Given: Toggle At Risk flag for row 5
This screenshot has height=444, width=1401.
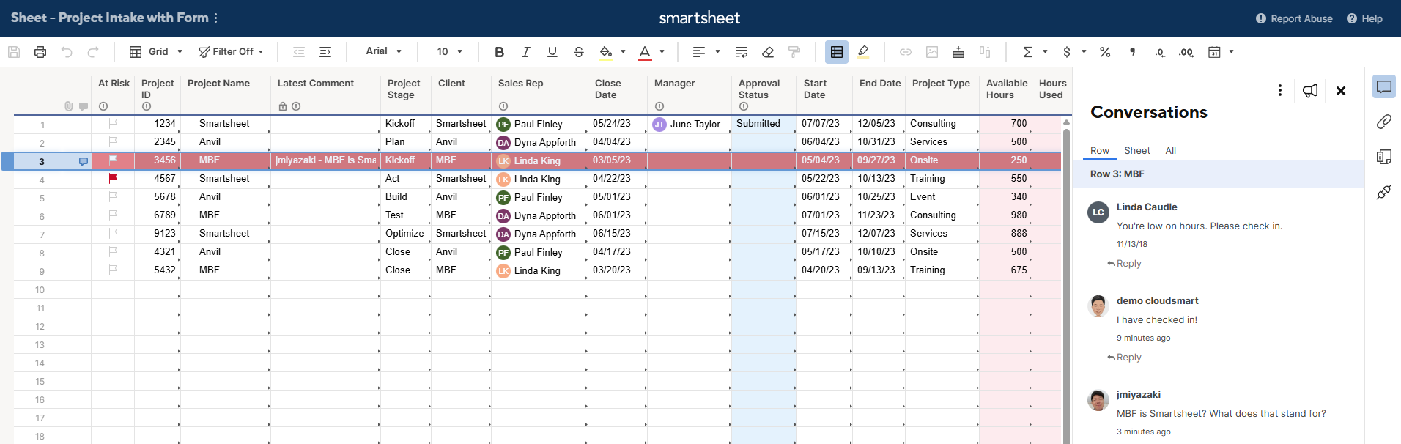Looking at the screenshot, I should click(113, 196).
